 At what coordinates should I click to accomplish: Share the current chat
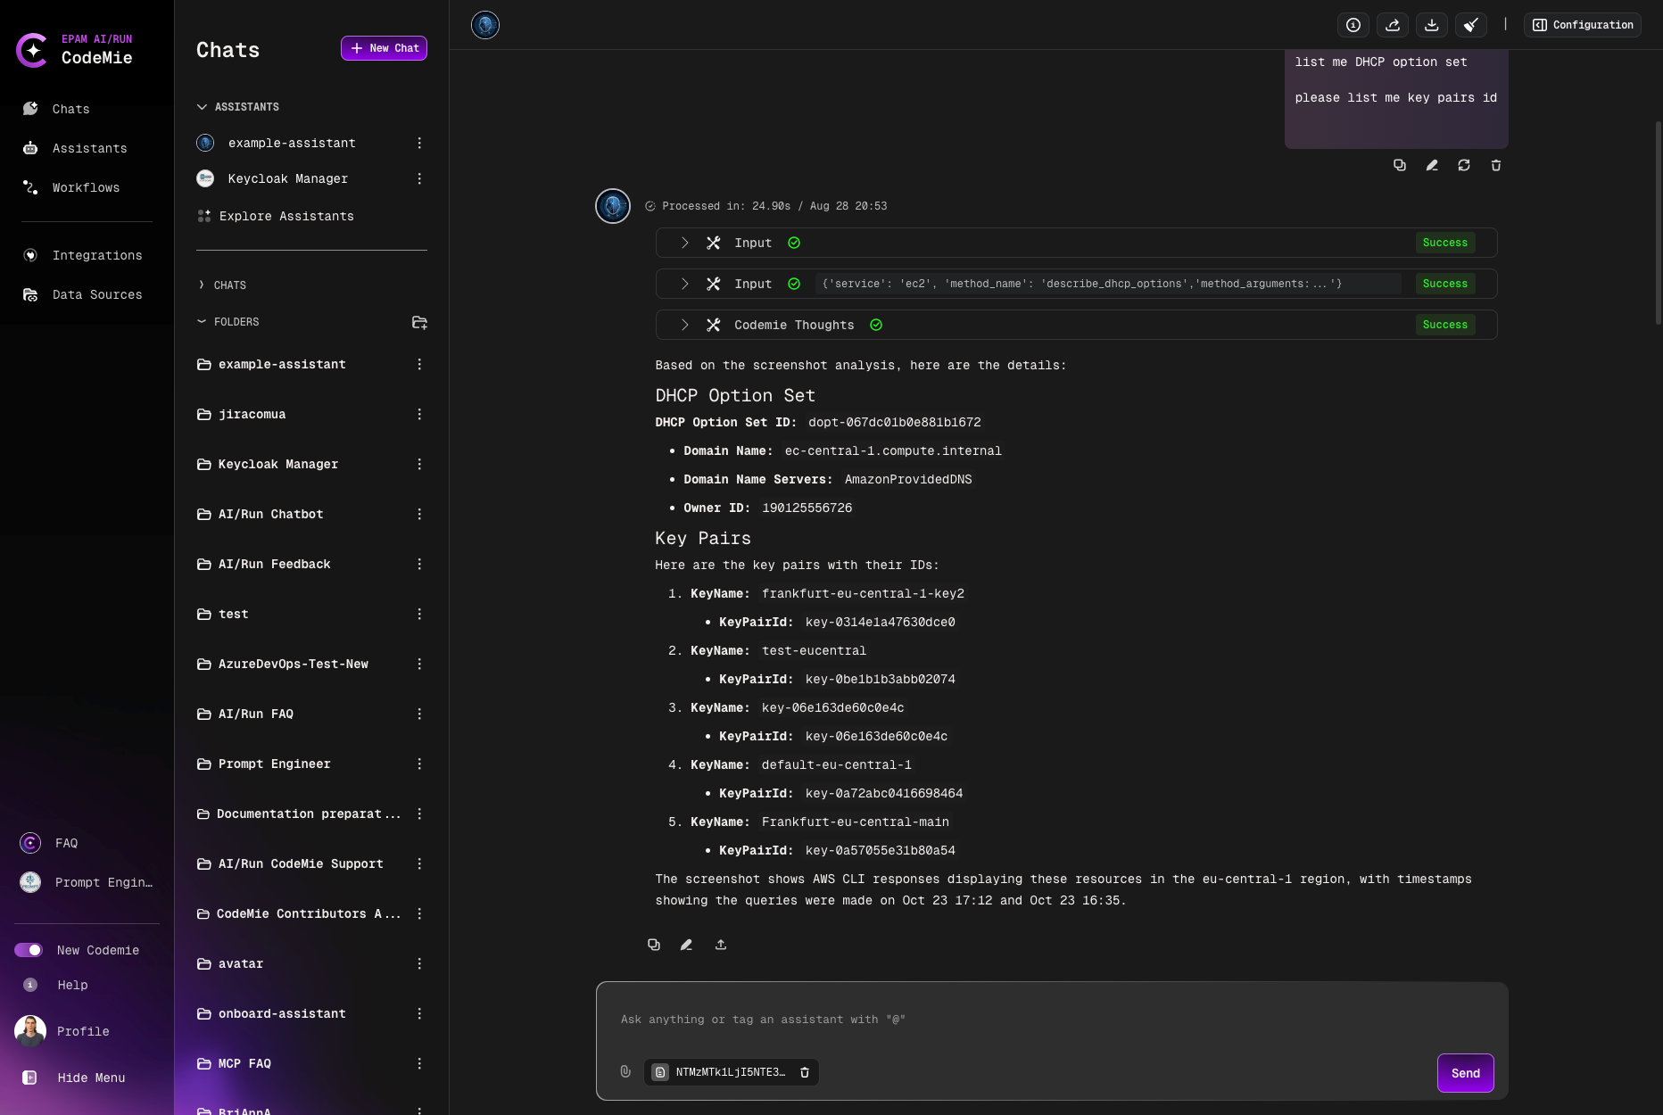[x=1393, y=24]
